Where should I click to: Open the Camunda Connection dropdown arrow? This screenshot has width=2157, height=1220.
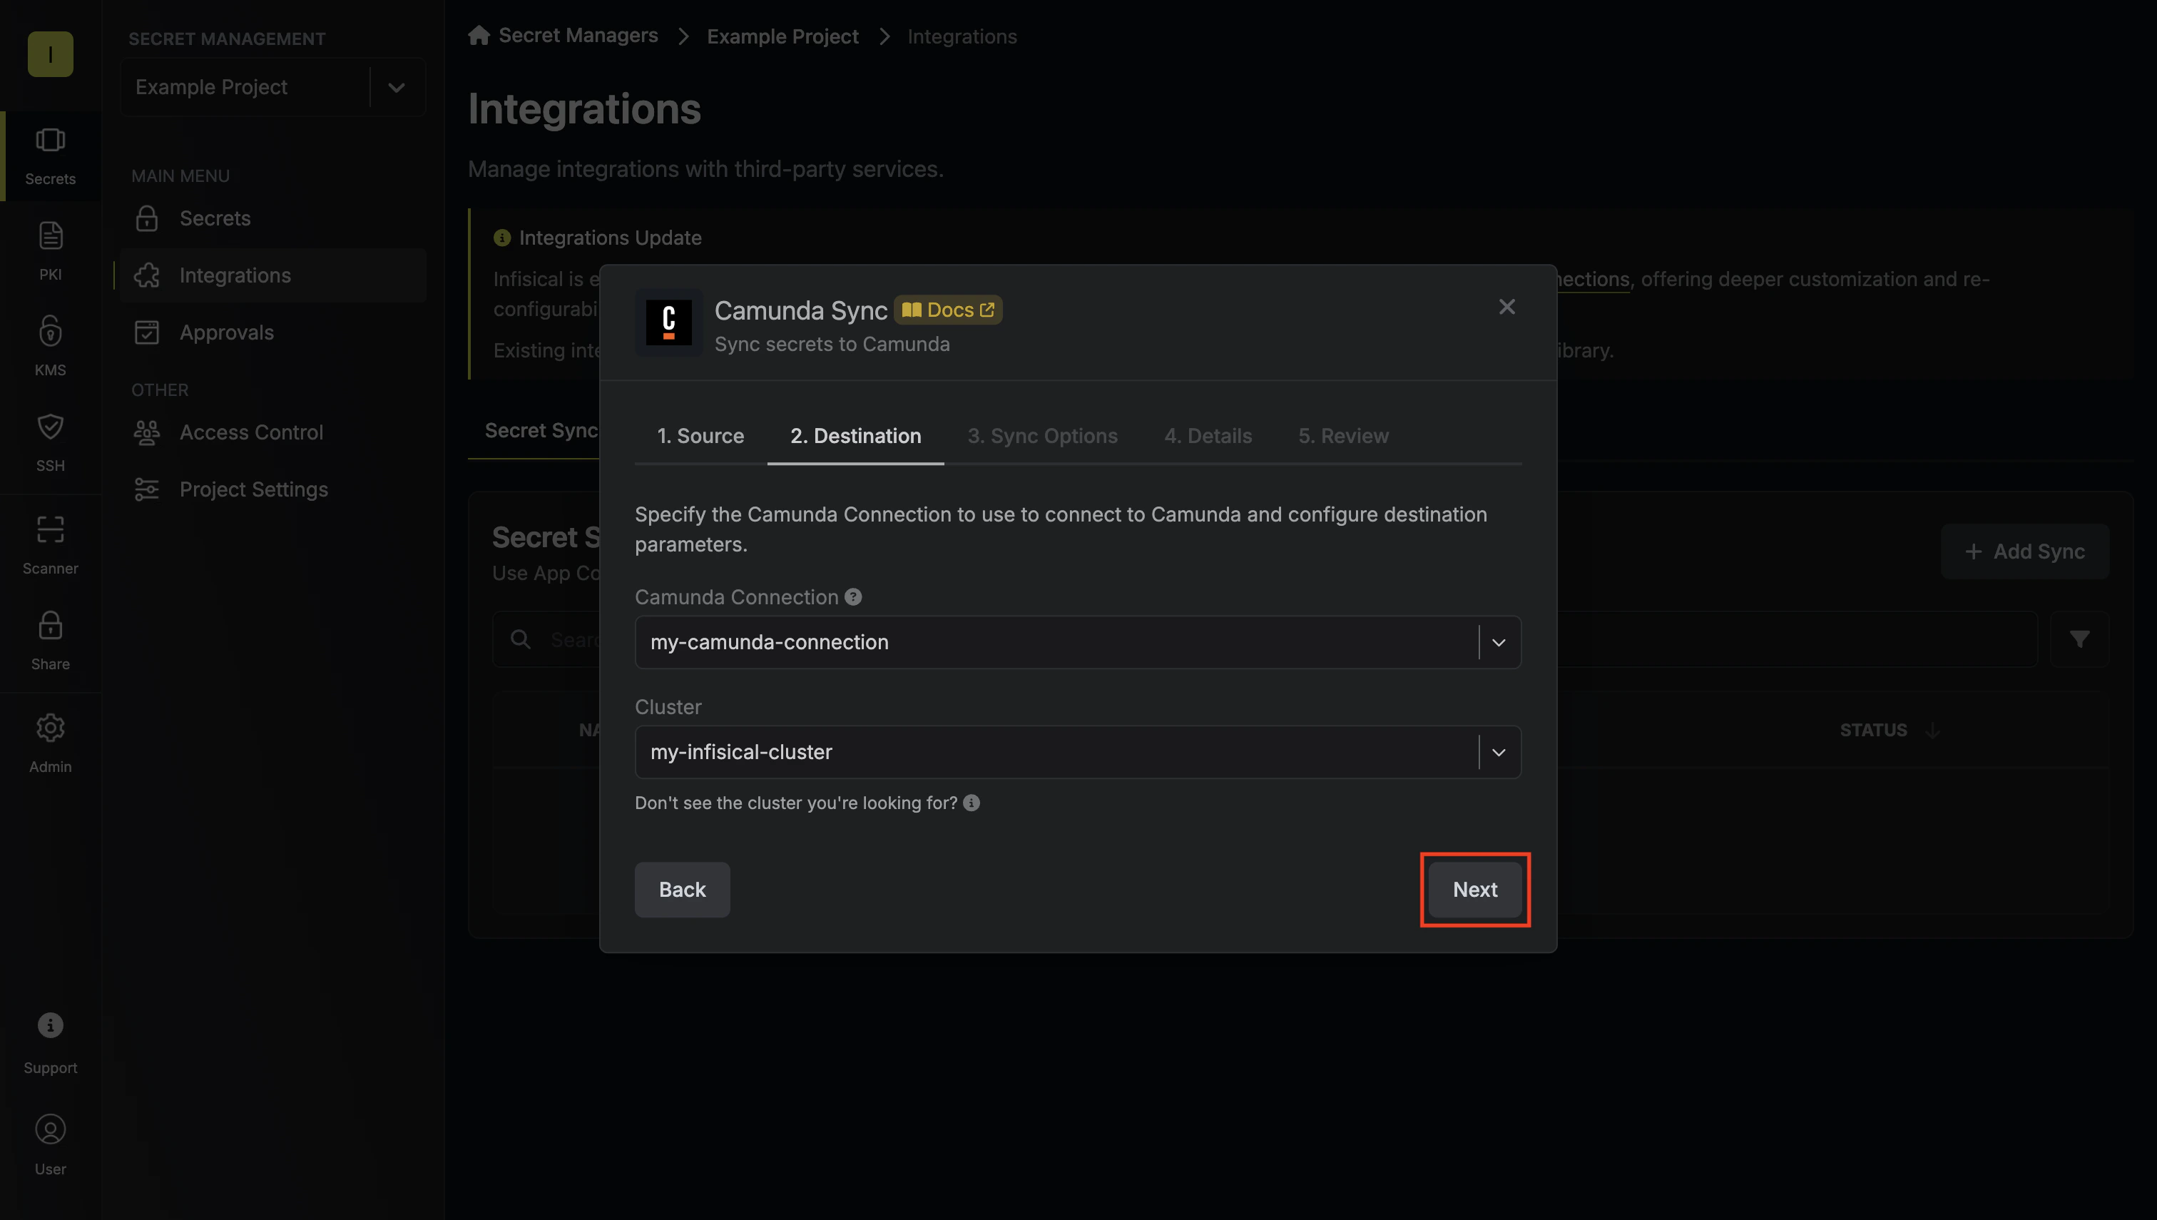pyautogui.click(x=1499, y=642)
